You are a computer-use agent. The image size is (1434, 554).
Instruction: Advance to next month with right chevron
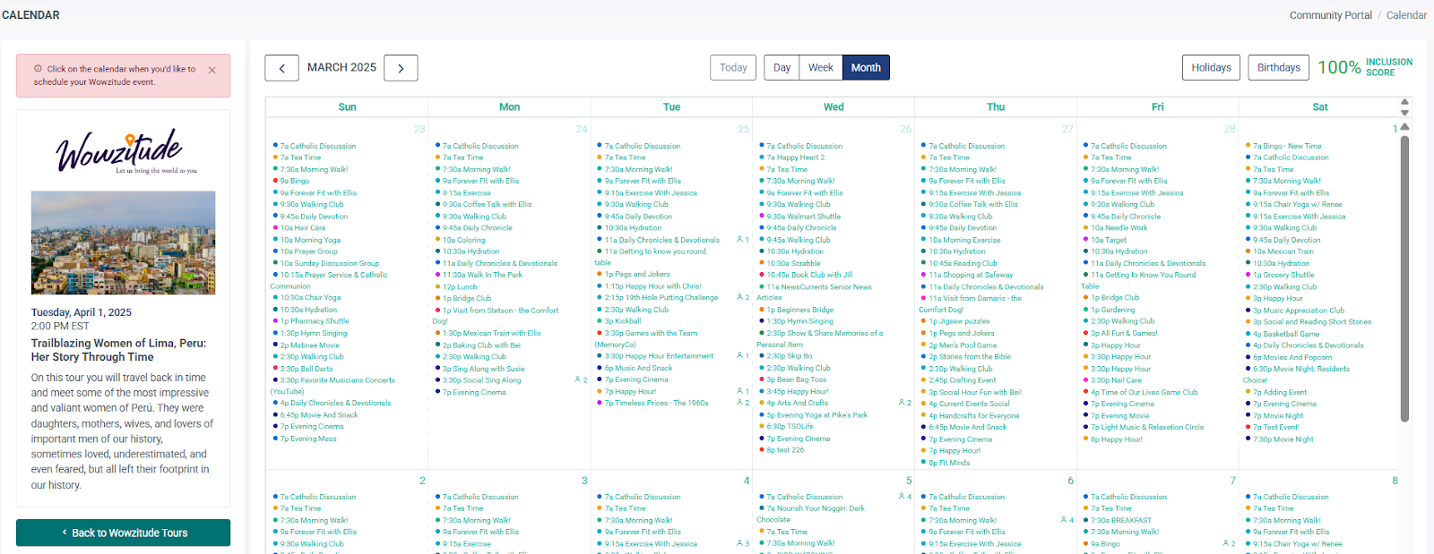point(401,68)
